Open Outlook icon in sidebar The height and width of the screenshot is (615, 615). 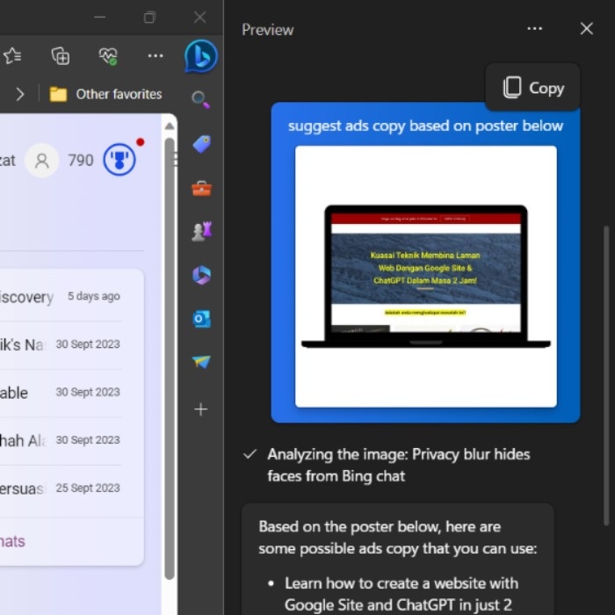point(201,319)
